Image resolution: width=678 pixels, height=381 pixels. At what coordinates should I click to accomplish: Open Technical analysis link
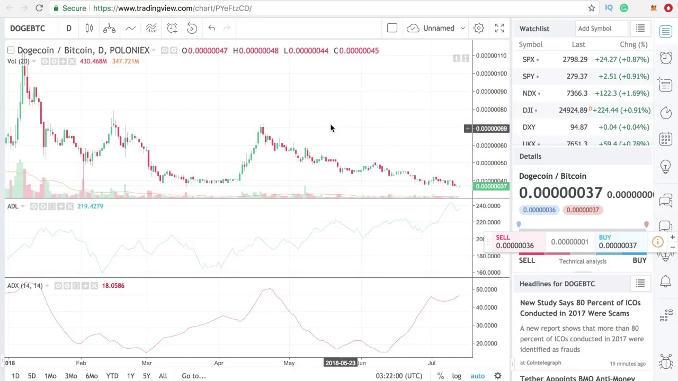(x=583, y=261)
